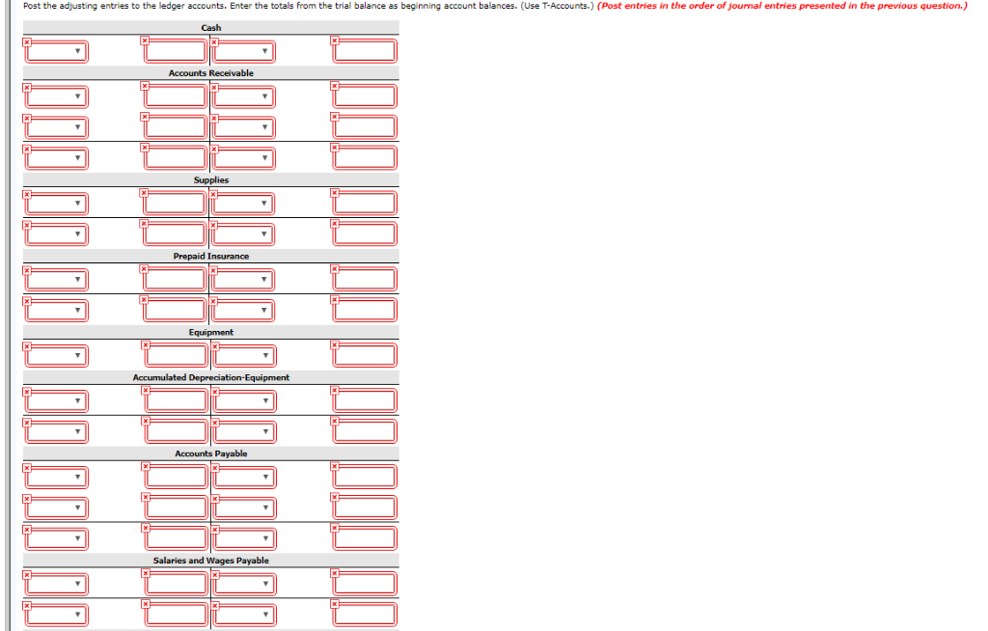The image size is (988, 631).
Task: Click Salaries and Wages Payable first-row debit amount field
Action: [176, 584]
